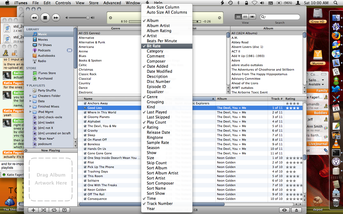Screen dimensions: 343x214
Task: Uncheck the Good Lies song checkbox
Action: click(85, 108)
